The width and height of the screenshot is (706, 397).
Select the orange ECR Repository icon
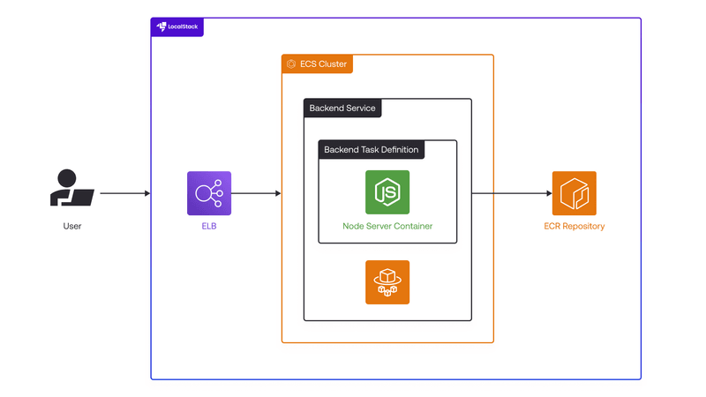[x=575, y=193]
